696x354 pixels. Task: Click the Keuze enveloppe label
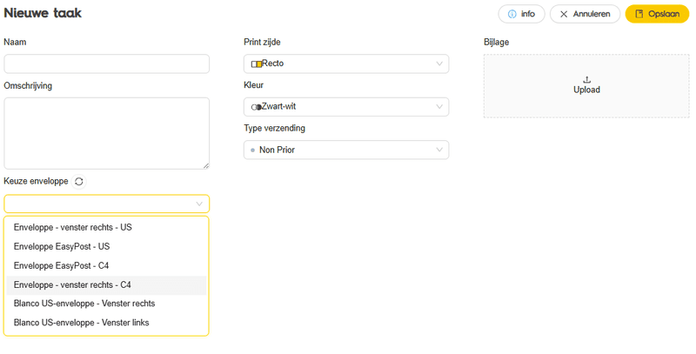coord(36,181)
